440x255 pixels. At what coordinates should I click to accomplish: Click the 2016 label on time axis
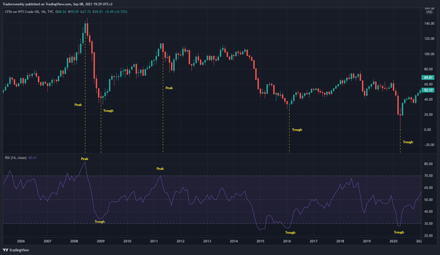(287, 241)
